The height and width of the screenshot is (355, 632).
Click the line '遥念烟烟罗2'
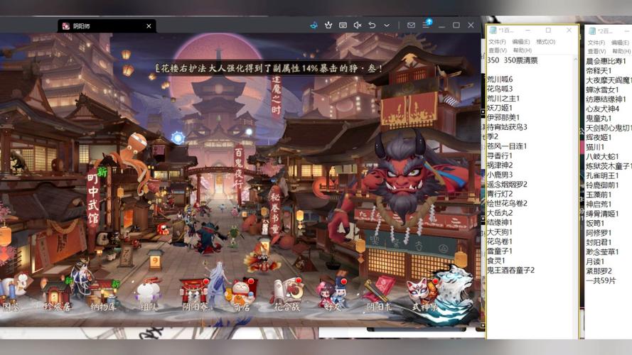pyautogui.click(x=507, y=184)
